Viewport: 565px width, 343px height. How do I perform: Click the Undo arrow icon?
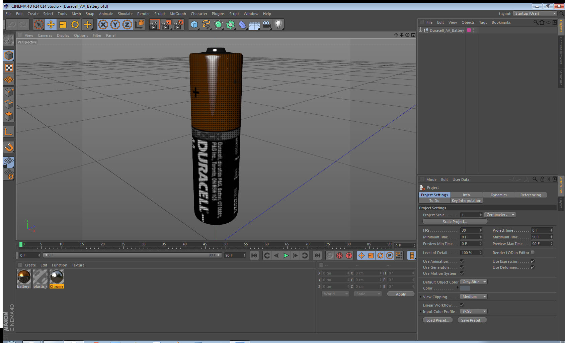point(11,24)
